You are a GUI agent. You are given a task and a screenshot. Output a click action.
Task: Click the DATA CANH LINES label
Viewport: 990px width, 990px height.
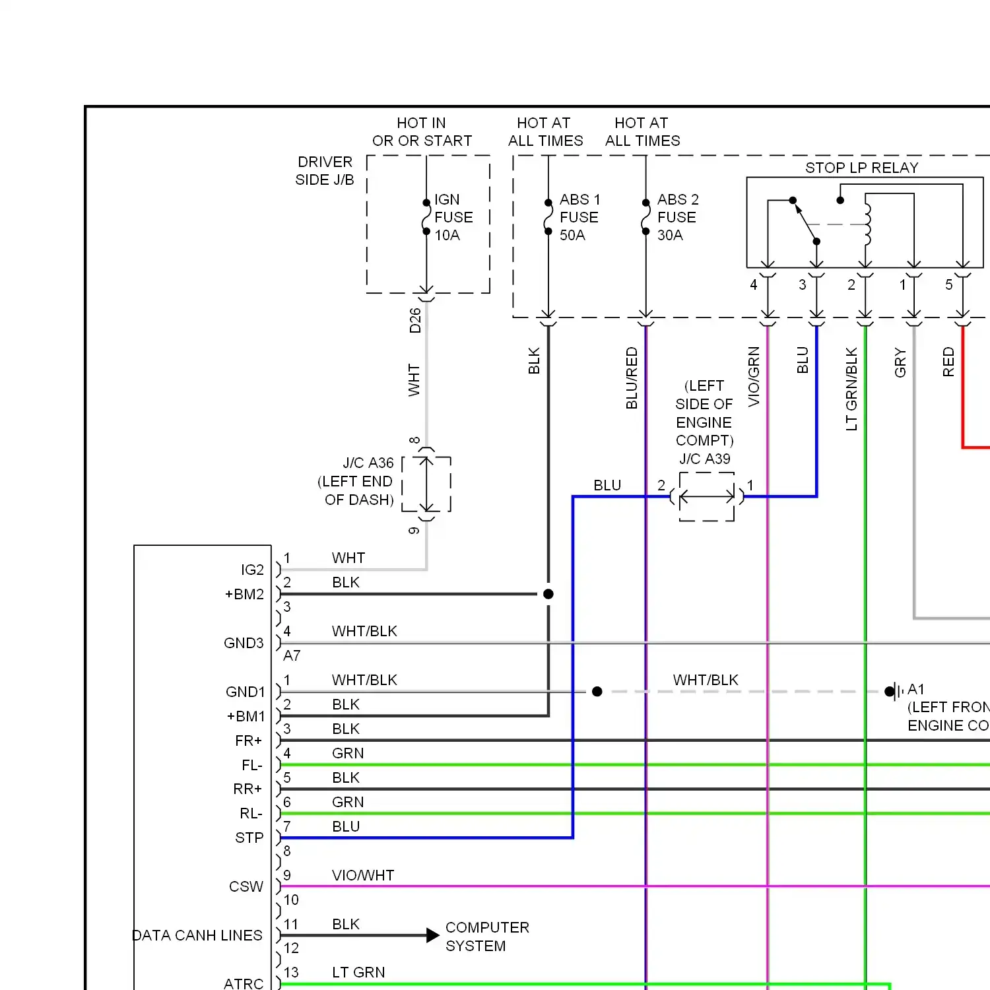click(x=197, y=935)
